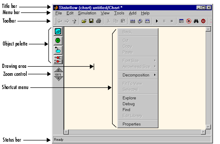Screen dimensions: 220x144
Task: Open the Tools menu
Action: 119,13
